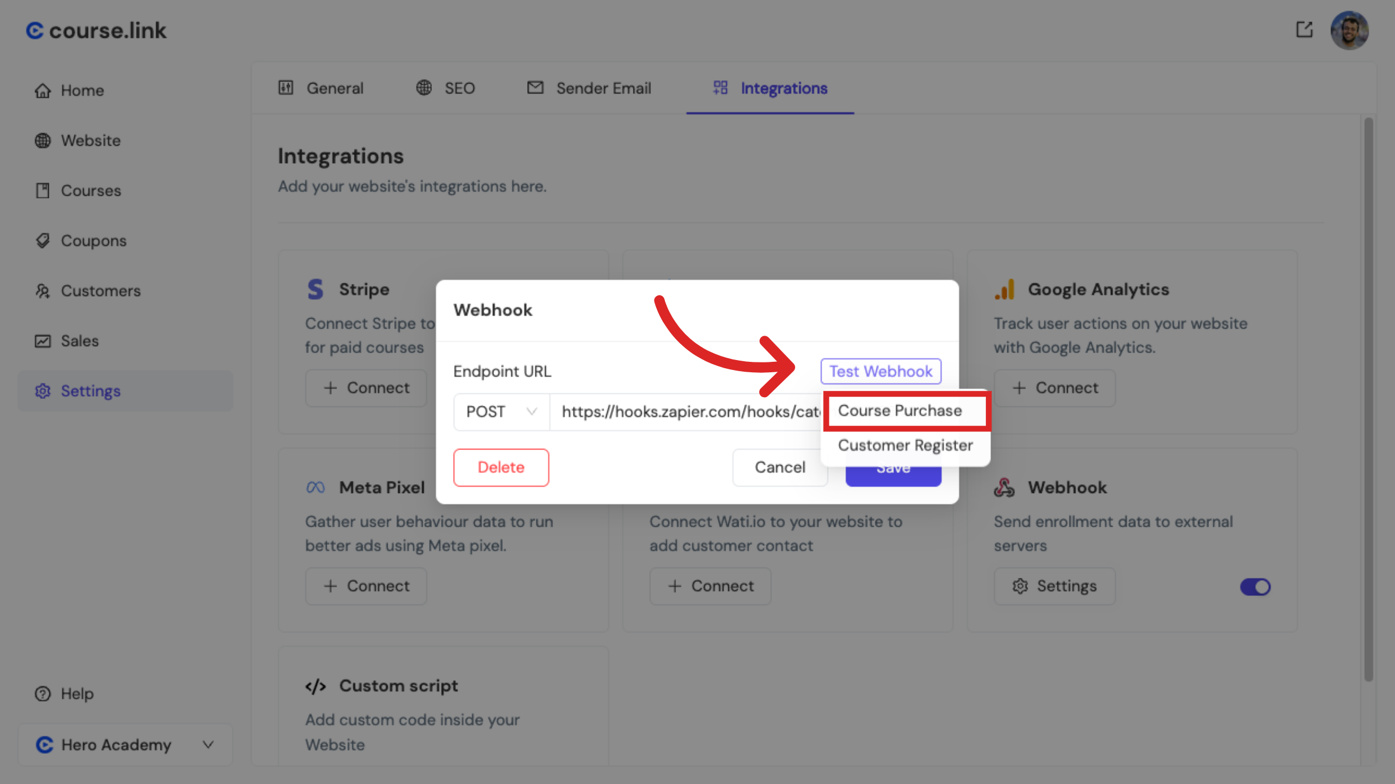The height and width of the screenshot is (784, 1395).
Task: Click the Endpoint URL input field
Action: pos(668,411)
